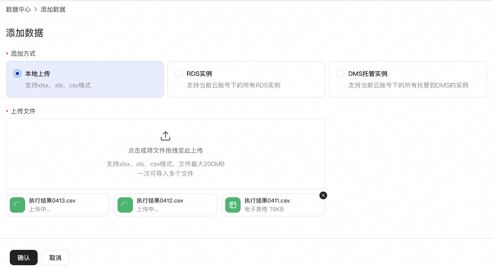493x268 pixels.
Task: Click the 添加方式 field label
Action: tap(23, 54)
